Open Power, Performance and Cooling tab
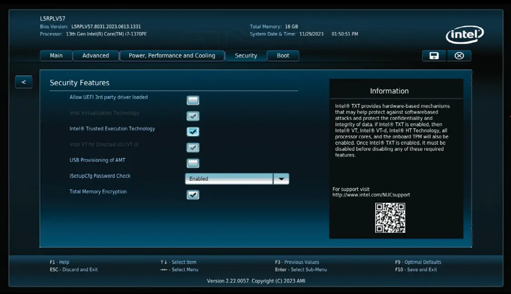This screenshot has width=511, height=294. 172,56
